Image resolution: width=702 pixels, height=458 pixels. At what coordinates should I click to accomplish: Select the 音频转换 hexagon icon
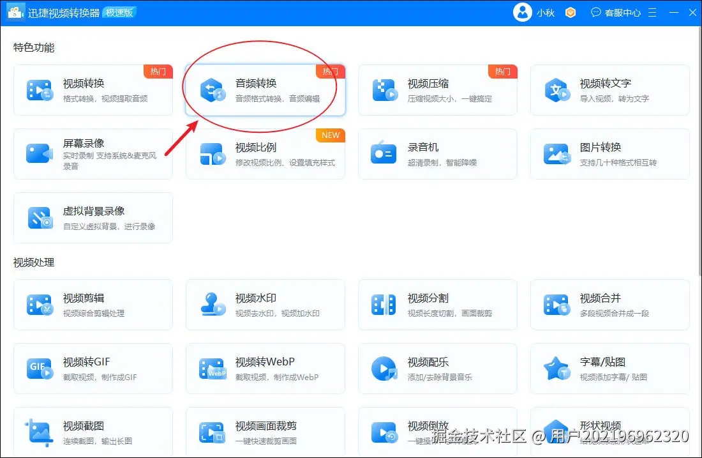pyautogui.click(x=213, y=90)
